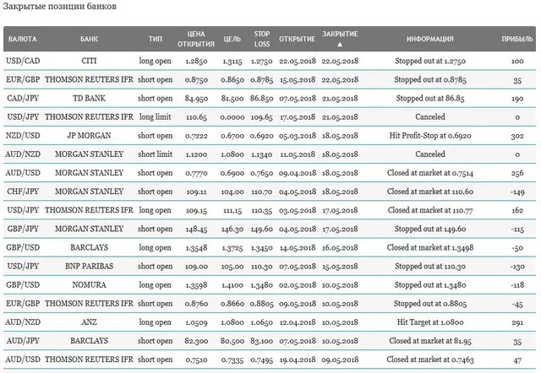The image size is (541, 373).
Task: Sort table by ВАЛЮТА column header
Action: pos(23,39)
